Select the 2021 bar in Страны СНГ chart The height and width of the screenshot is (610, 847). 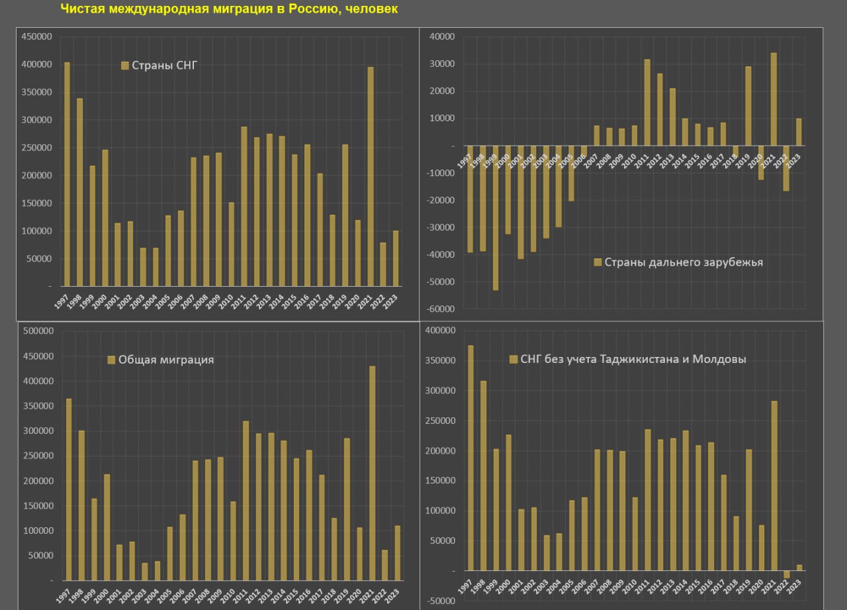pos(371,176)
